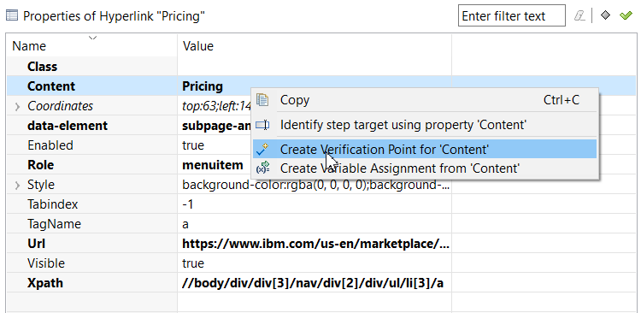Click the clear filter eraser icon

coord(579,16)
